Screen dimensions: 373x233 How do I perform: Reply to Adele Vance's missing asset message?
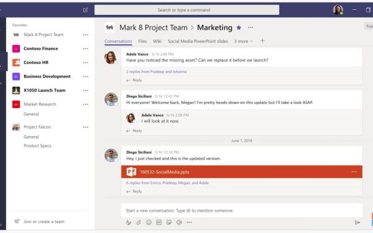pos(134,80)
